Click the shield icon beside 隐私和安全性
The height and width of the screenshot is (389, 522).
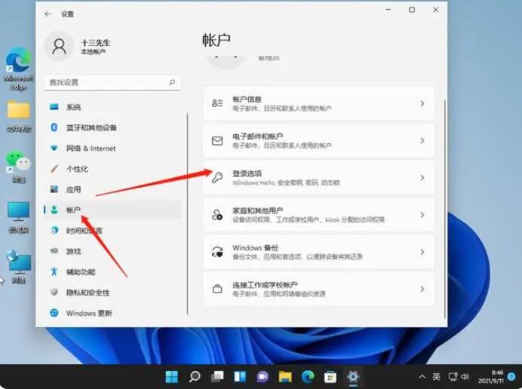point(54,293)
